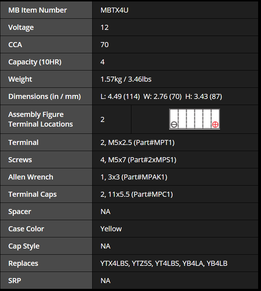Click the battery terminal layout diagram
Screen dimensions: 261x291
click(x=194, y=119)
